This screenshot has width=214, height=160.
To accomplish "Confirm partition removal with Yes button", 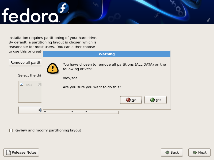I will [x=155, y=100].
